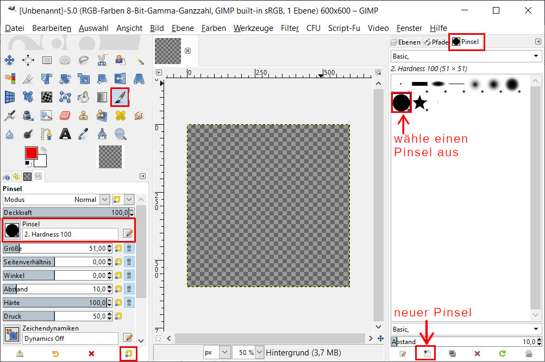Open the tool options dock tab menu arrow
This screenshot has height=362, width=545.
(x=142, y=176)
